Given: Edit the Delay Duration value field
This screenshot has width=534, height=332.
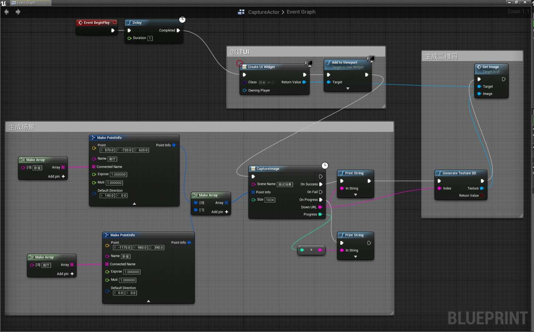Looking at the screenshot, I should coord(150,38).
